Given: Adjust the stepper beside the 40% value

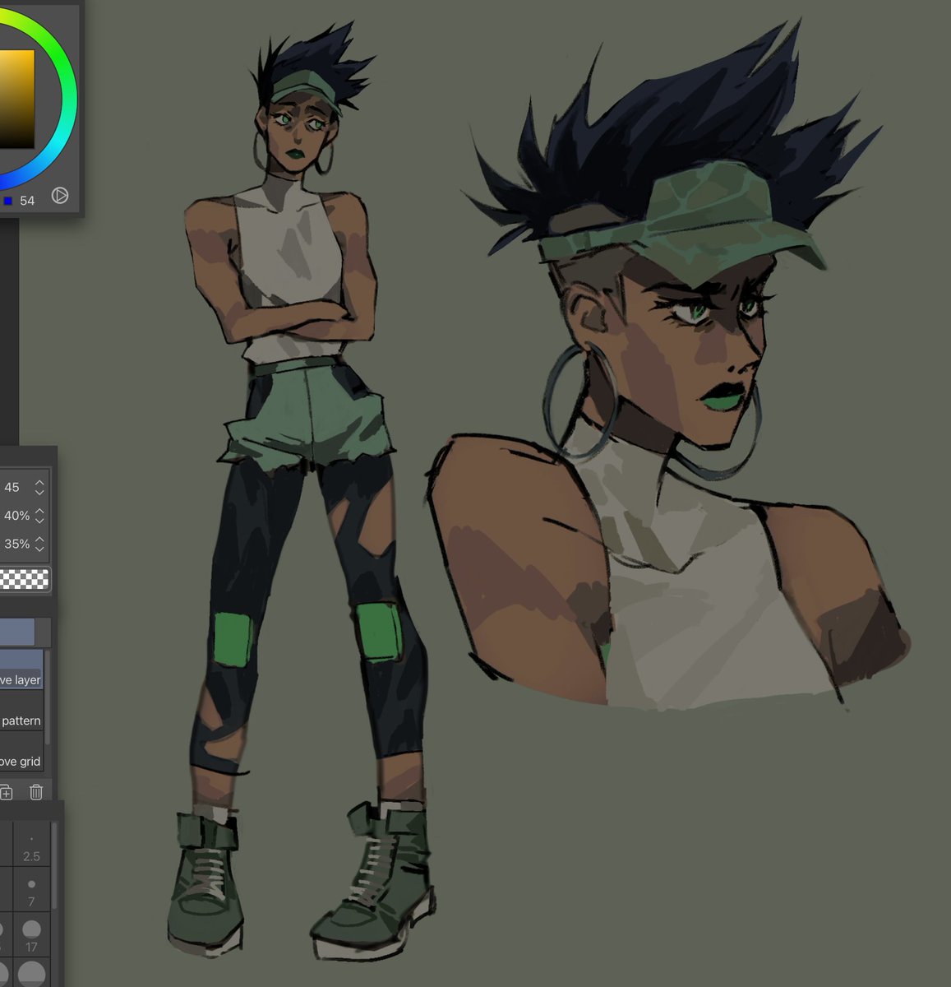Looking at the screenshot, I should coord(39,516).
